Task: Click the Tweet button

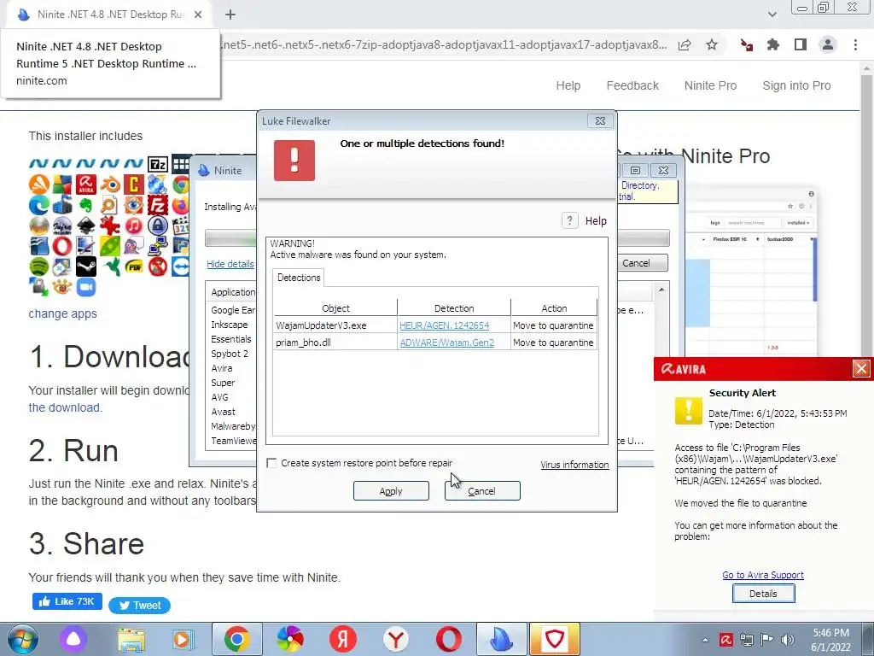Action: 139,606
